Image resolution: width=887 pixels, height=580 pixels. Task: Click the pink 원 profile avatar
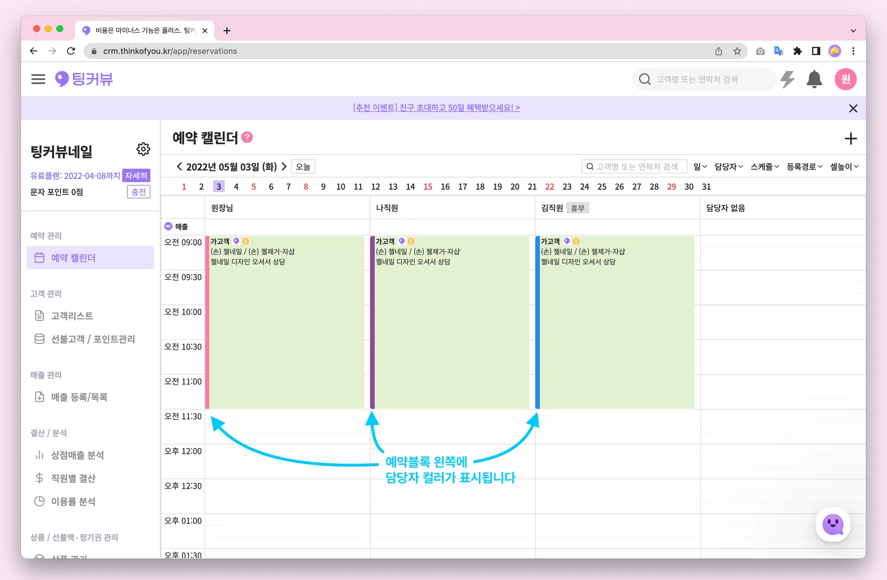click(x=845, y=79)
